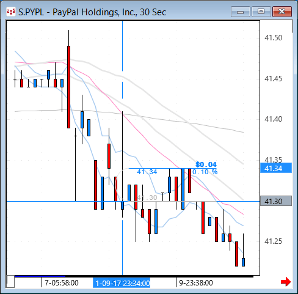Click the vertical scrollbar thumb at top right

(293, 26)
